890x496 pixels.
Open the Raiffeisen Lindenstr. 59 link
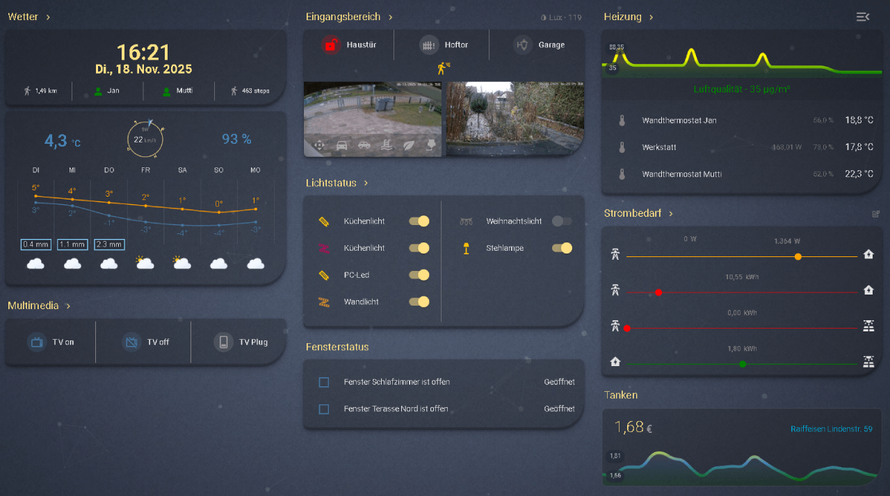(x=832, y=429)
